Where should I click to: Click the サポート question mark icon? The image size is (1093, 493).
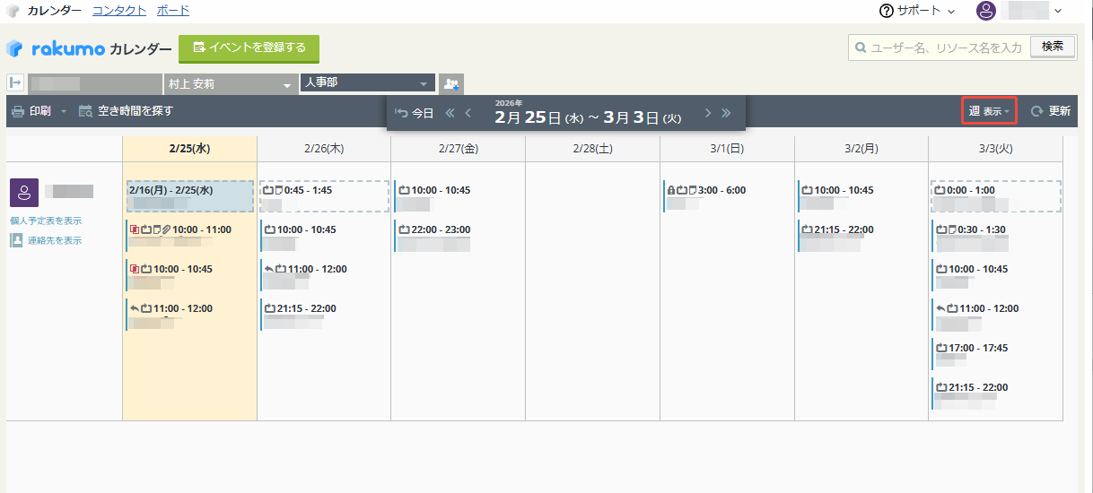click(887, 11)
